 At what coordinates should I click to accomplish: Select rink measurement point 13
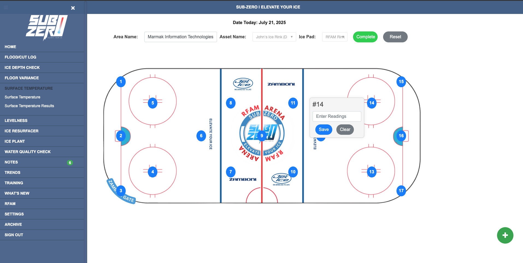tap(372, 172)
